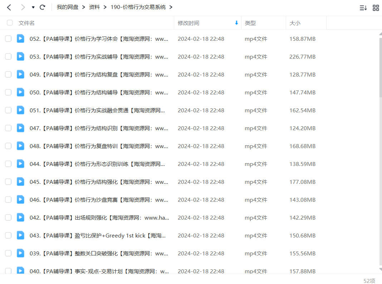Select file 052 价格行为学习体会
The image size is (382, 284).
[x=99, y=39]
